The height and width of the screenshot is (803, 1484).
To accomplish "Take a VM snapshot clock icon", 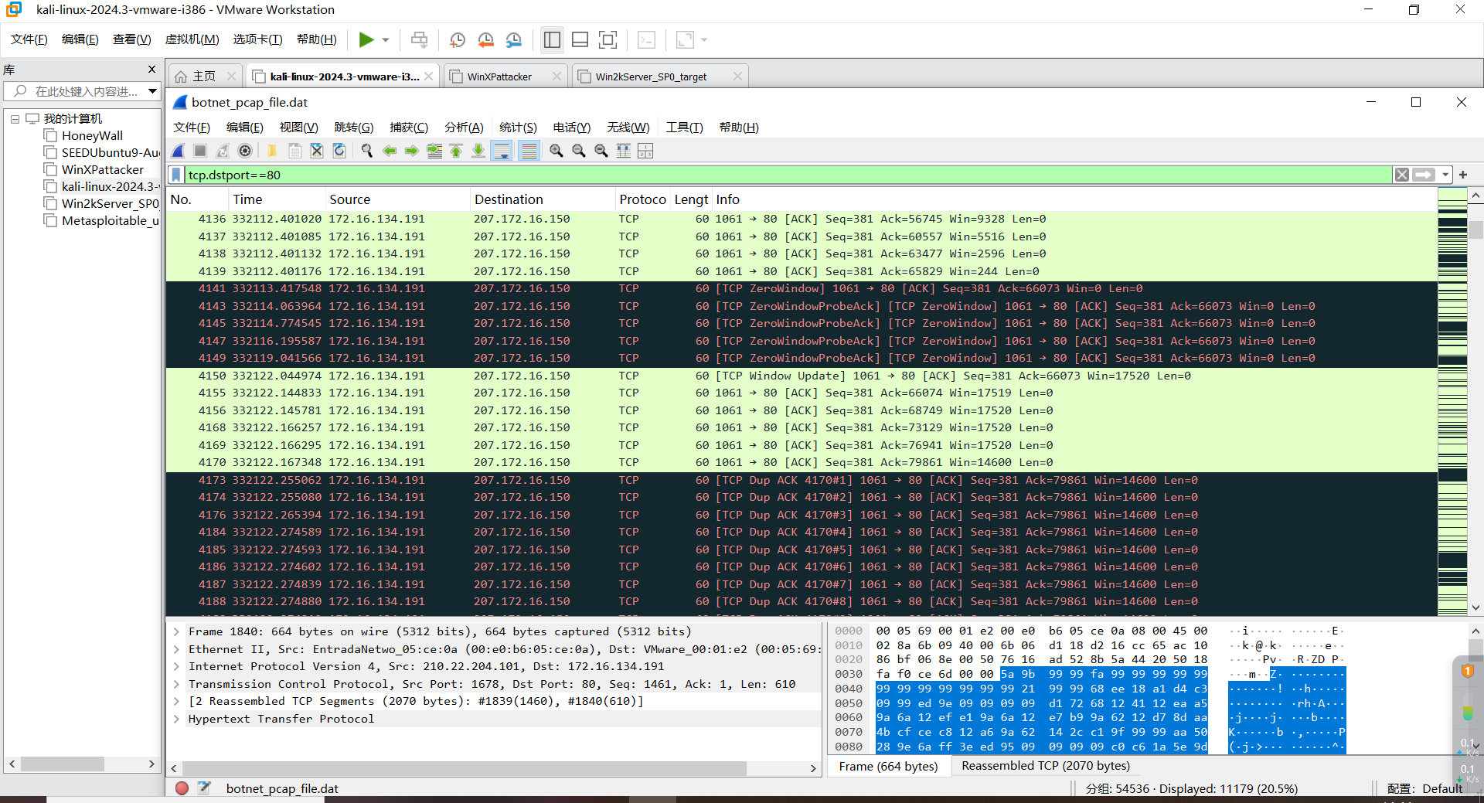I will coord(458,39).
